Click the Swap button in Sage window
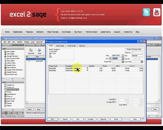Viewport: 163px width, 130px height. [39, 109]
